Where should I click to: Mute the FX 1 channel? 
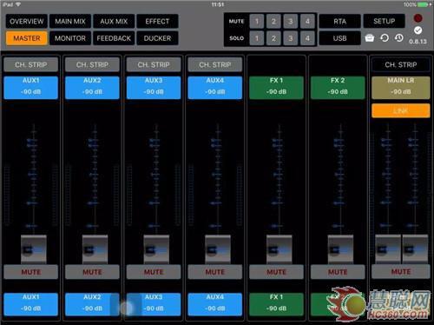click(x=276, y=272)
